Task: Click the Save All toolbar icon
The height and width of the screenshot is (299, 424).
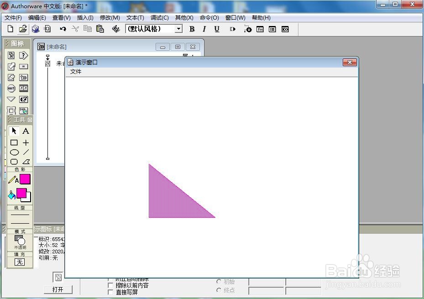Action: 36,29
